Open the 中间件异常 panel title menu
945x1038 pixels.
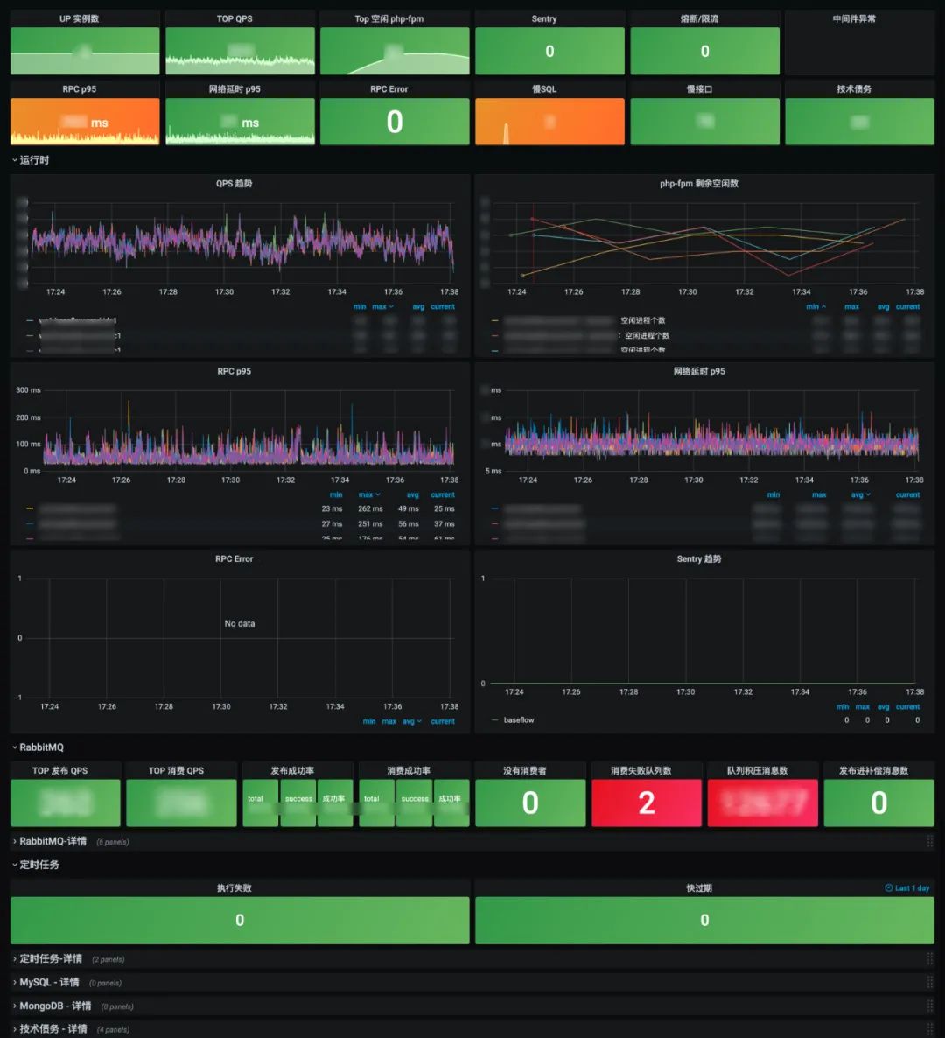(854, 18)
